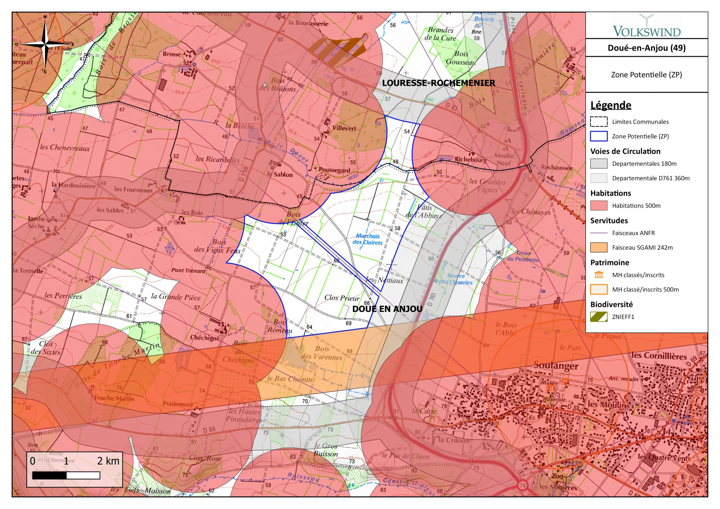Click the Faisceaux ANFR purple line symbol
This screenshot has width=720, height=509.
pyautogui.click(x=599, y=233)
